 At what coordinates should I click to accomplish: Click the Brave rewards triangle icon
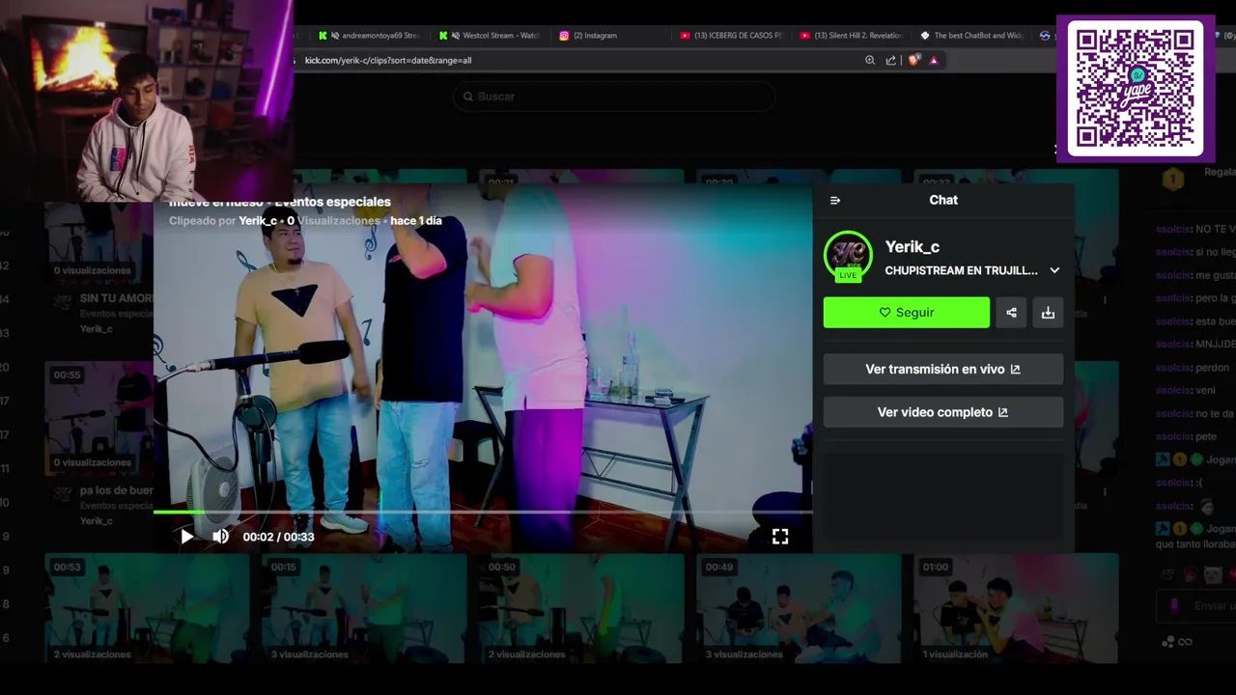[x=934, y=60]
